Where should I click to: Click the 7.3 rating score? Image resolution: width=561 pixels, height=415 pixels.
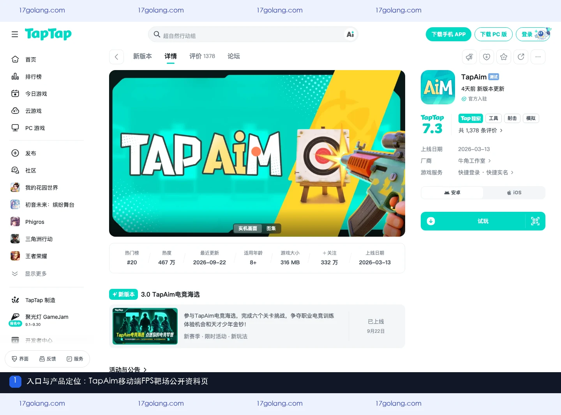[432, 128]
